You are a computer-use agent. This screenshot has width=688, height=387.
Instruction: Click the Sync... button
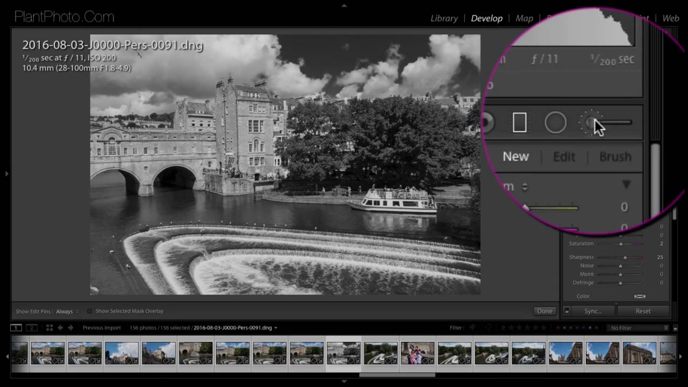(x=593, y=311)
